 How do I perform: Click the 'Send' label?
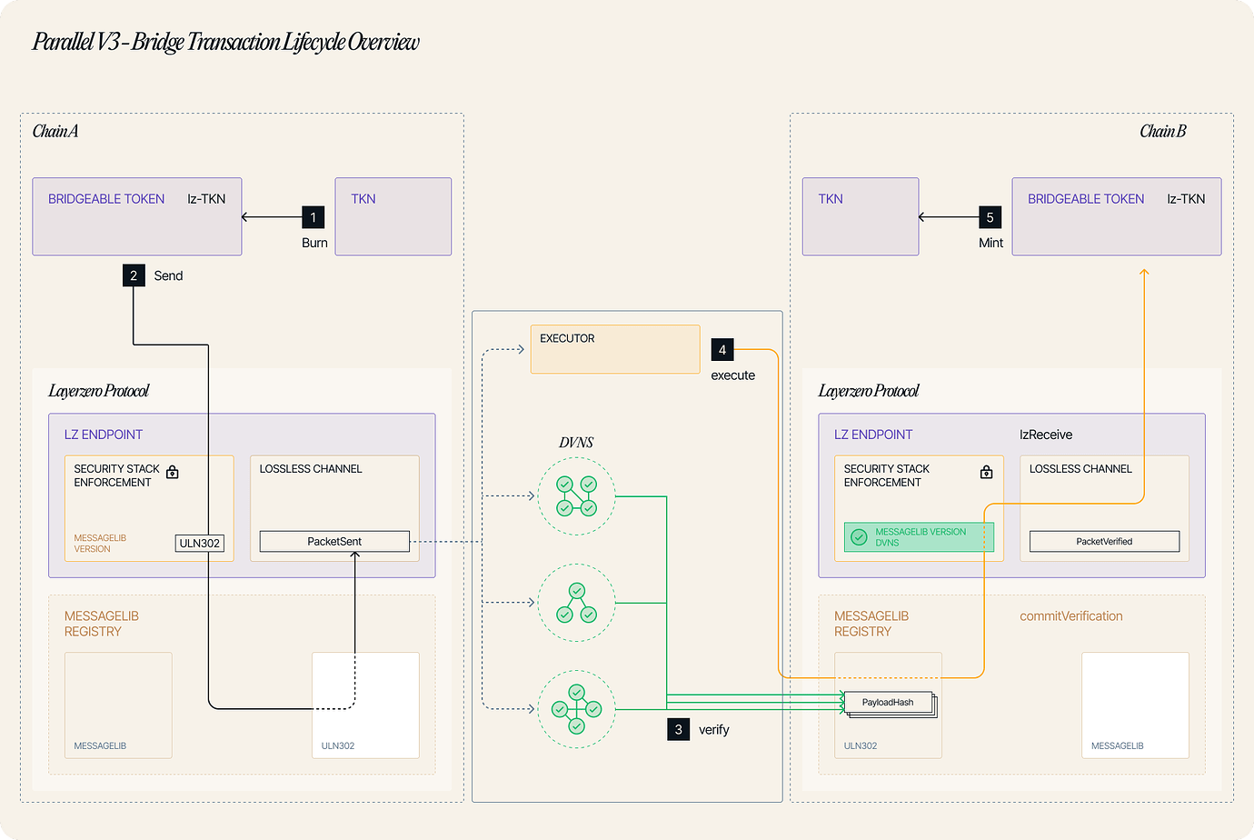point(168,275)
